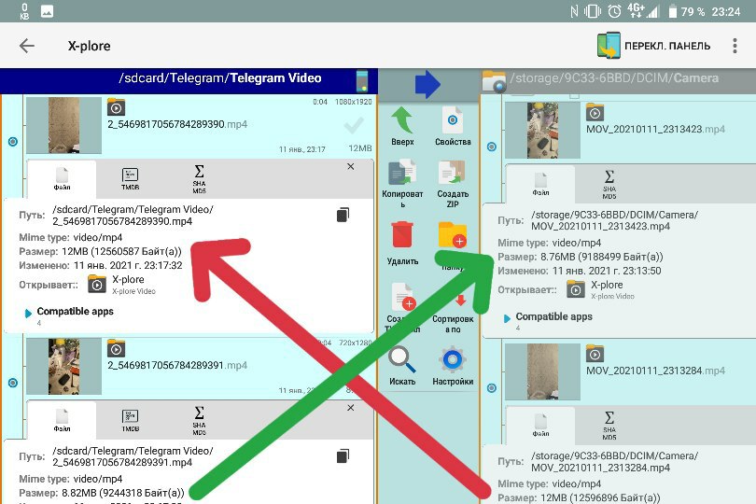Tap size text 8.76MB (9188499 Байт(а))
This screenshot has height=504, width=756.
point(601,257)
